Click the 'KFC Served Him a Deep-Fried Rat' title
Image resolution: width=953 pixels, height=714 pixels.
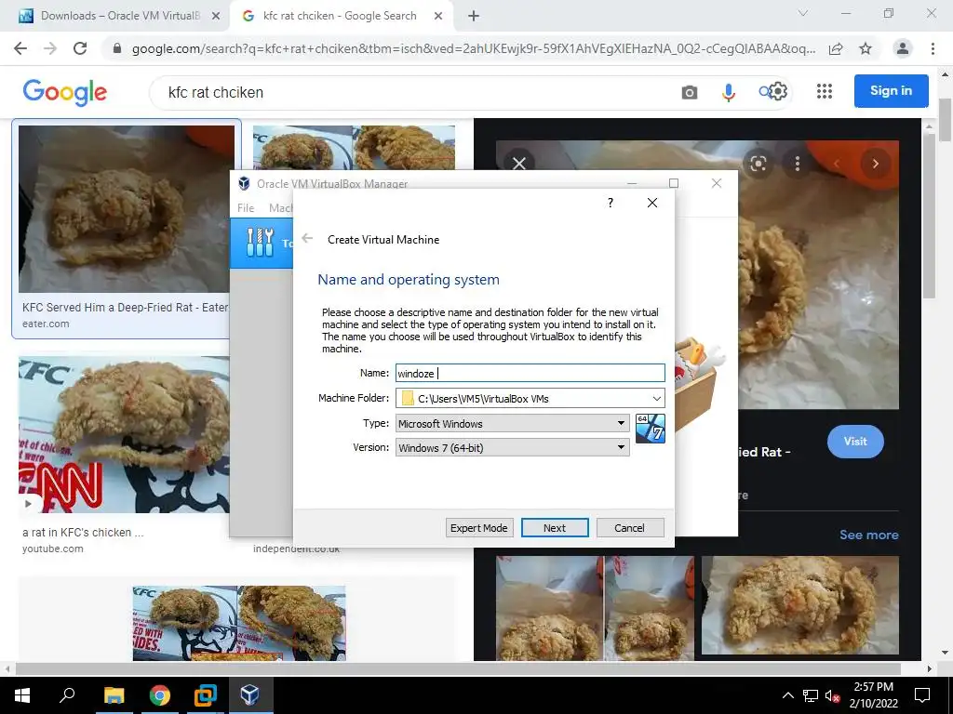[x=126, y=307]
